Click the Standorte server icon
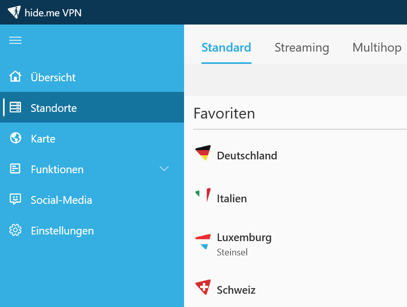The image size is (407, 307). click(x=15, y=107)
